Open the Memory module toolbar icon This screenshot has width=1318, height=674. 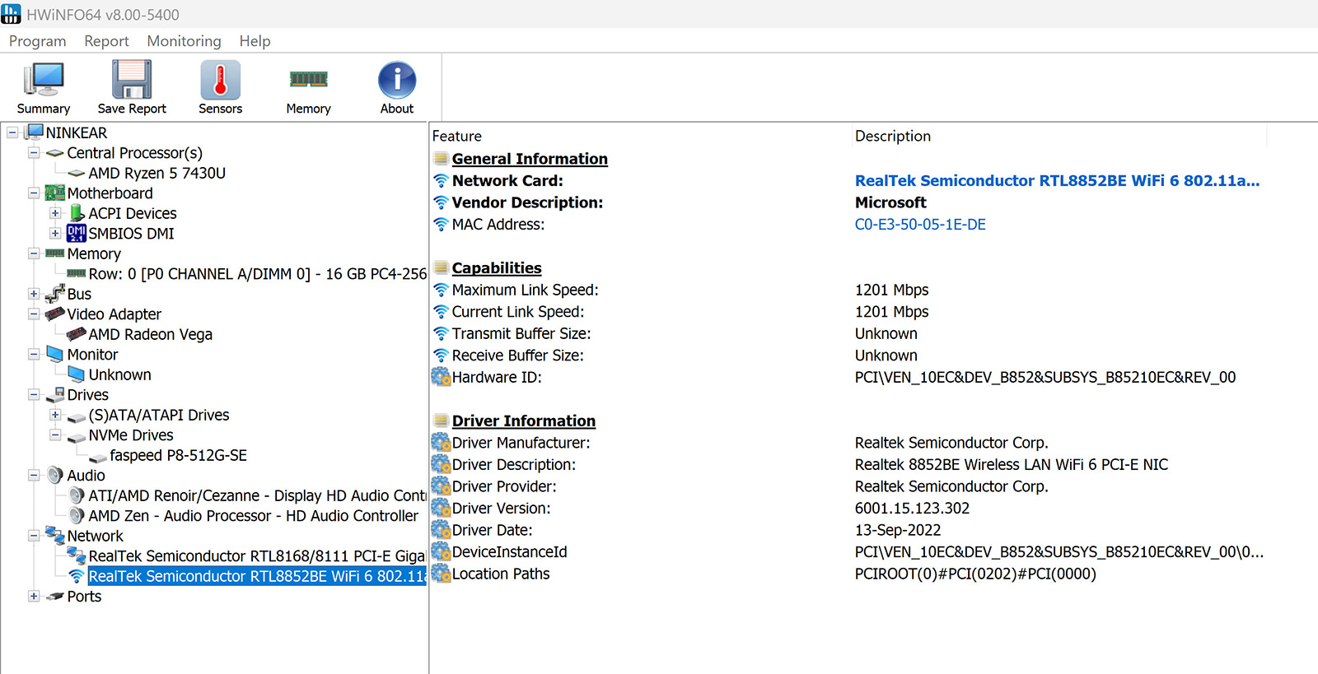point(309,79)
